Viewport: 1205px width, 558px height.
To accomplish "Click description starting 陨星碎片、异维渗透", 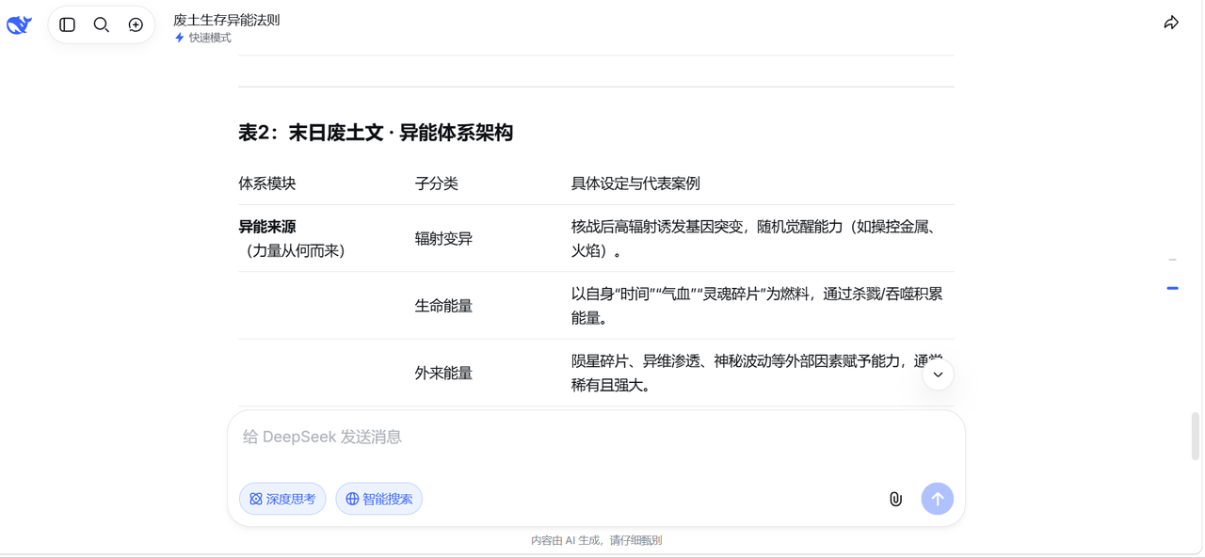I will click(x=757, y=374).
